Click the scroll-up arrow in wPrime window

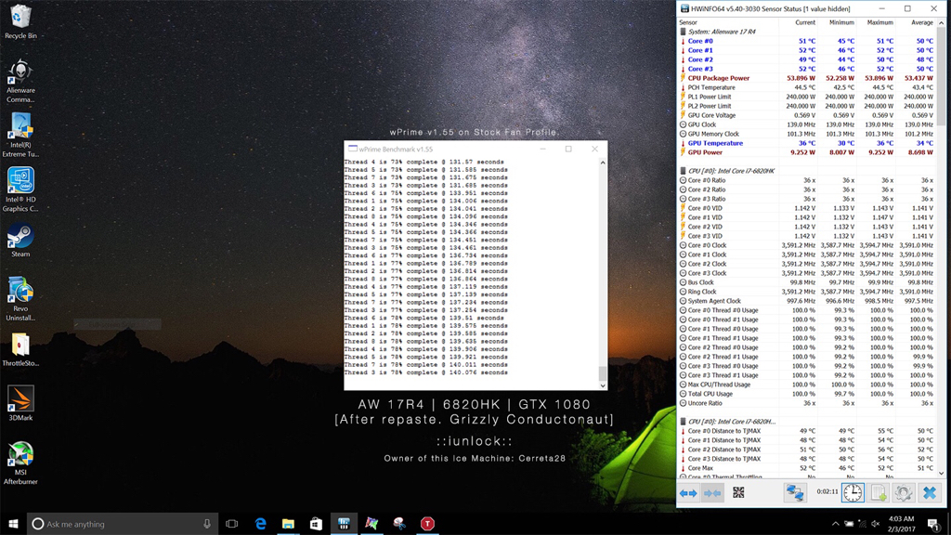[x=602, y=163]
